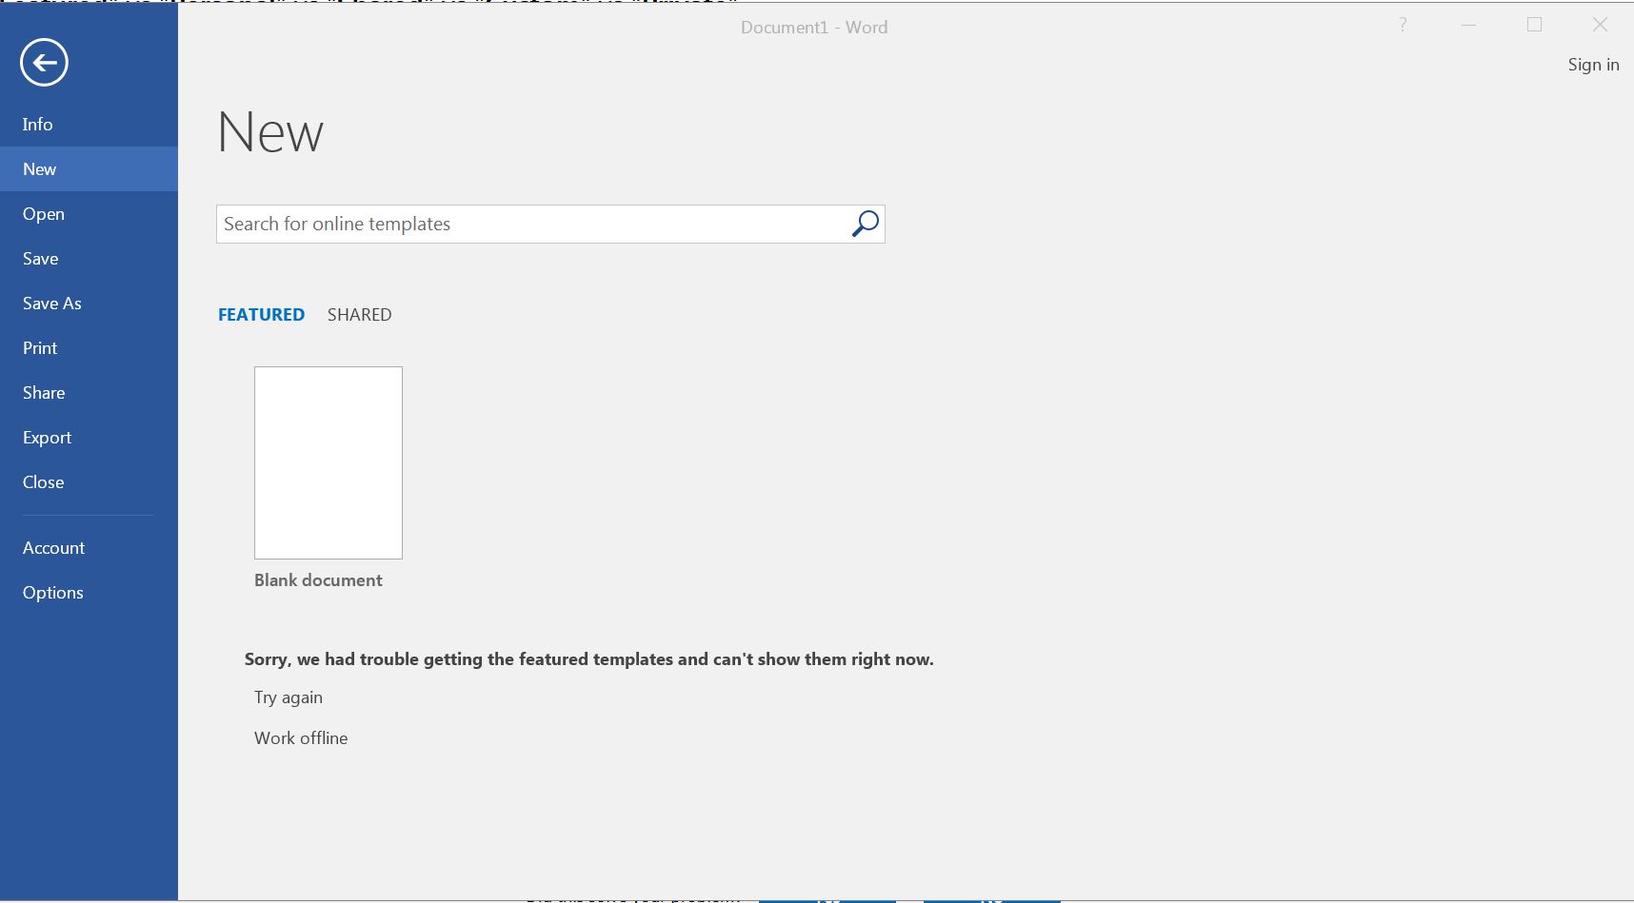Click the Sign in link
Image resolution: width=1634 pixels, height=903 pixels.
(1593, 65)
